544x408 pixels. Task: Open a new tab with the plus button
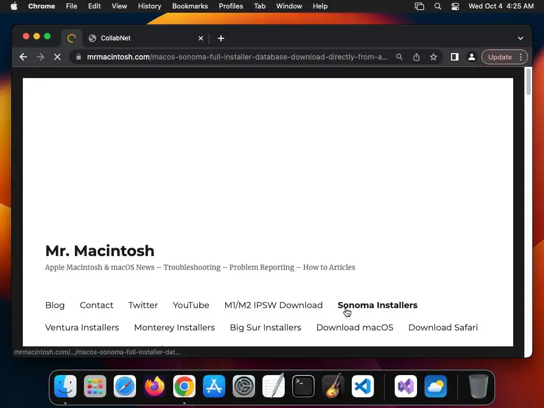[x=220, y=38]
